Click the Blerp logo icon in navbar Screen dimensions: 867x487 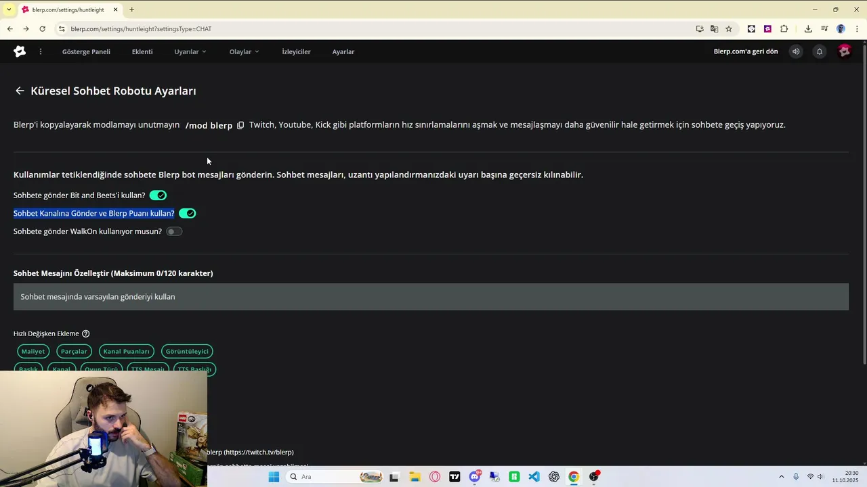coord(20,51)
